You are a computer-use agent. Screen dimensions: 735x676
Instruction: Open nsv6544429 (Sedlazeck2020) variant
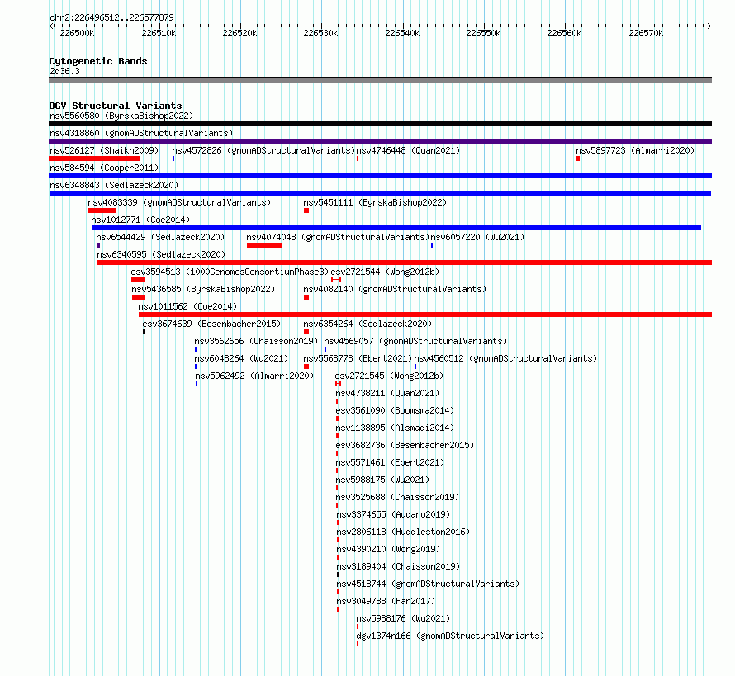coord(160,237)
